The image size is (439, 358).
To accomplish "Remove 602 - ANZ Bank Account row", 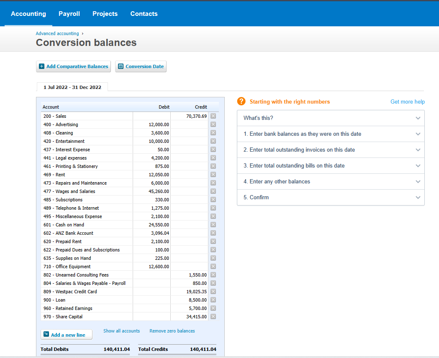I will click(213, 233).
